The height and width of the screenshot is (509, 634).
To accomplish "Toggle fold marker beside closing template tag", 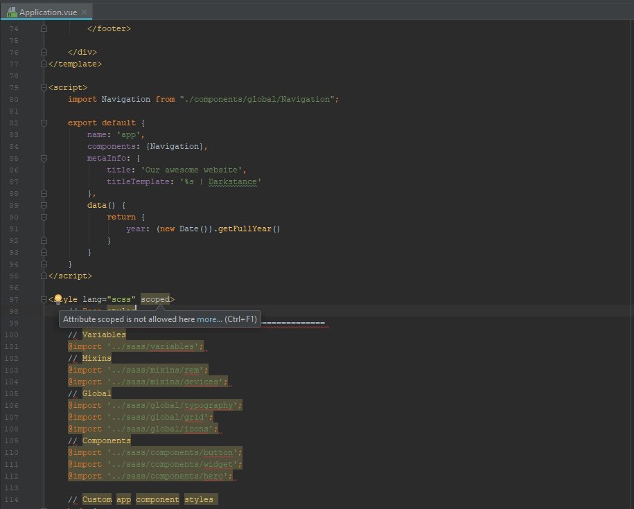I will tap(44, 64).
